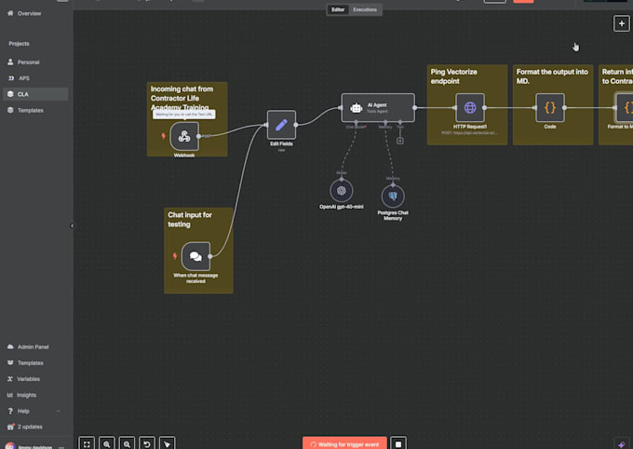Click the Waiting for trigger event button
This screenshot has width=633, height=449.
point(344,443)
